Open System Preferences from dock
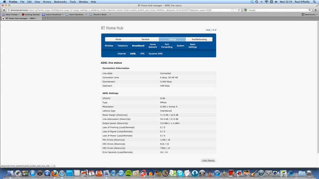The width and height of the screenshot is (319, 179). point(269,173)
